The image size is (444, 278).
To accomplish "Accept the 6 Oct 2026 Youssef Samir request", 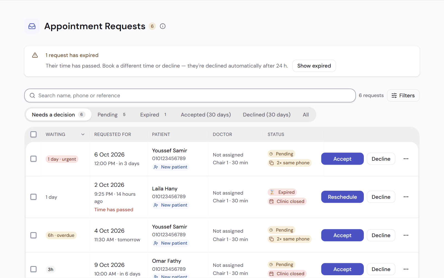I will pos(342,159).
